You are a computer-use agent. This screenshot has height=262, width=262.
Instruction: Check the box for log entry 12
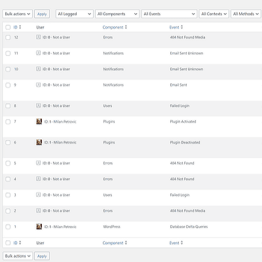click(x=8, y=37)
